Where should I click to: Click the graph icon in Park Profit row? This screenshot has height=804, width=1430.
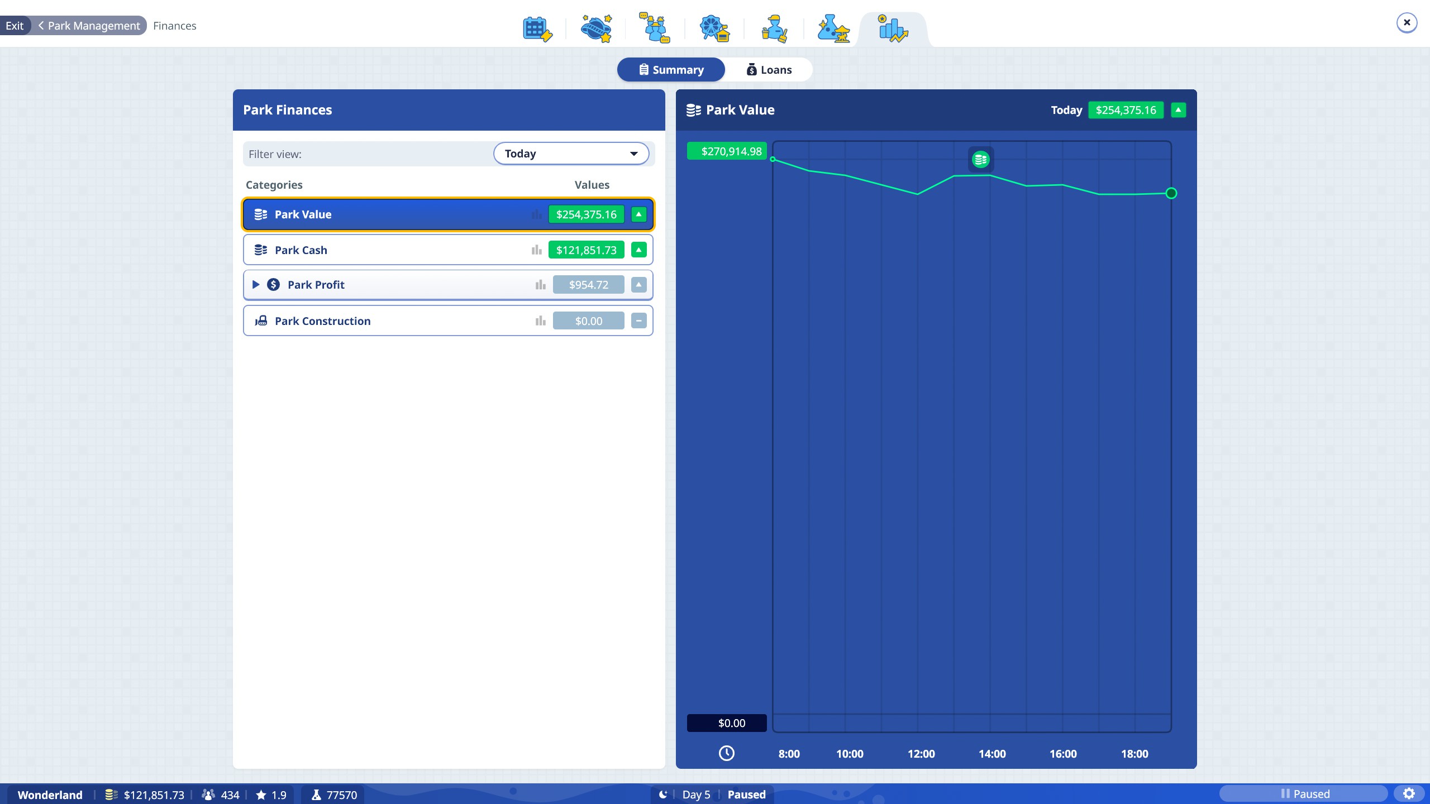540,285
